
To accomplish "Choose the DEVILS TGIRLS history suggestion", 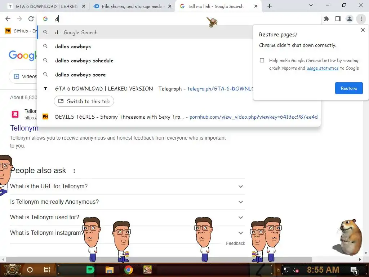I will pos(179,117).
